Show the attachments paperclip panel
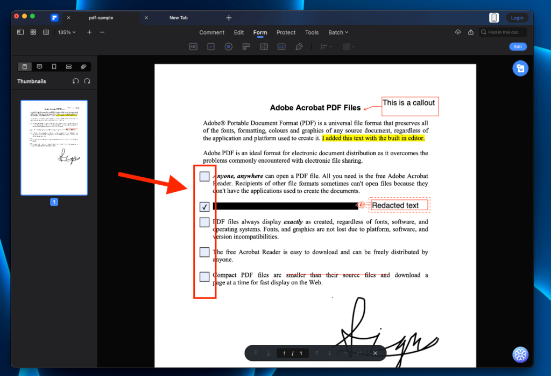Screen dimensions: 551x376 tap(83, 66)
